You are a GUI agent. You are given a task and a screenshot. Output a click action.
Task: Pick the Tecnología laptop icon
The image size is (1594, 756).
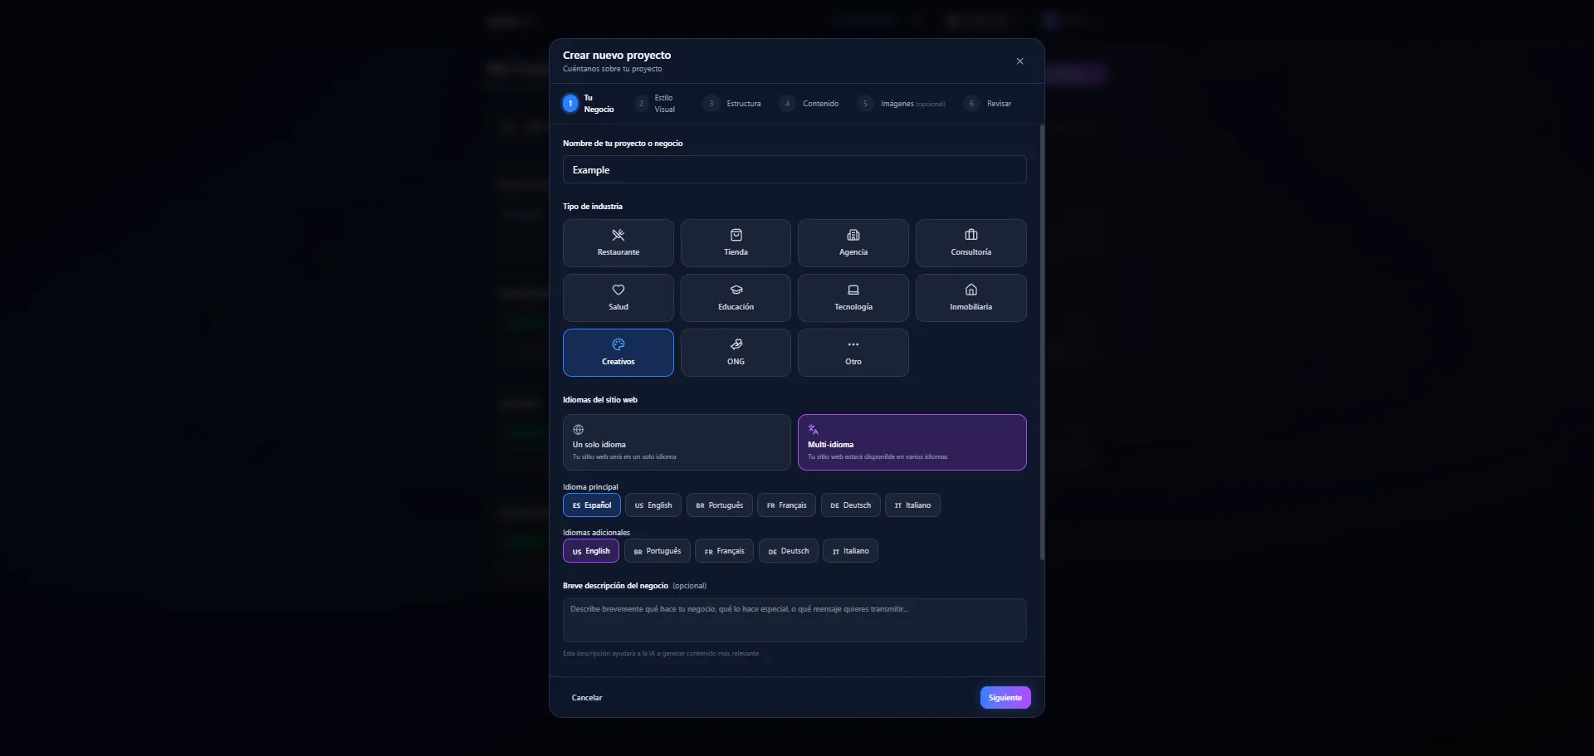click(853, 290)
